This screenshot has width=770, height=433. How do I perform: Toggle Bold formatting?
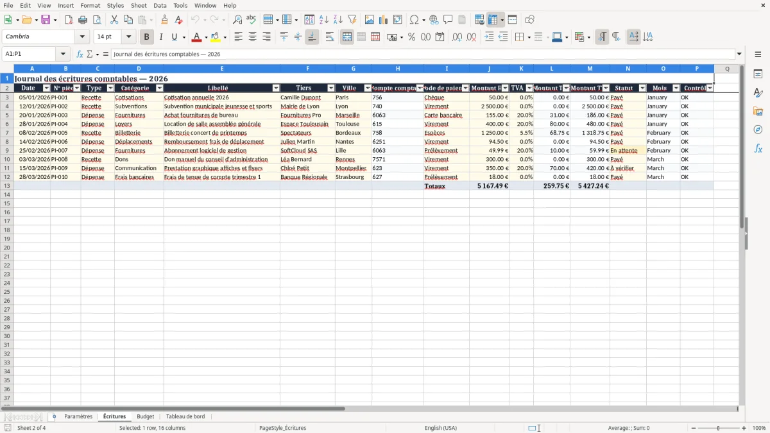point(146,37)
